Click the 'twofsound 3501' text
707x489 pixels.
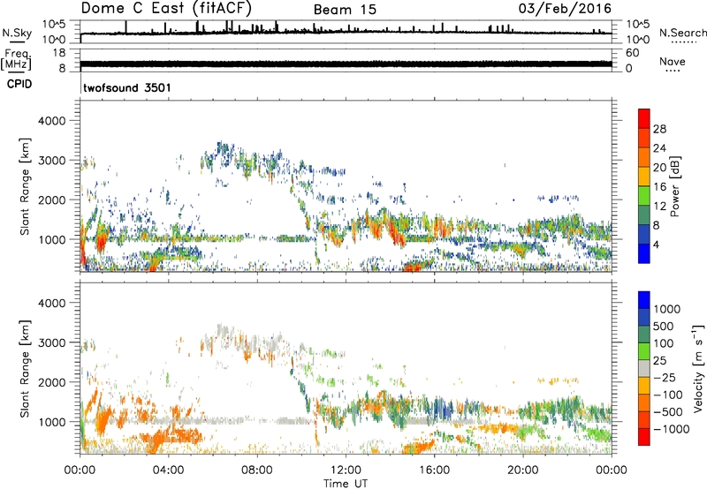127,87
